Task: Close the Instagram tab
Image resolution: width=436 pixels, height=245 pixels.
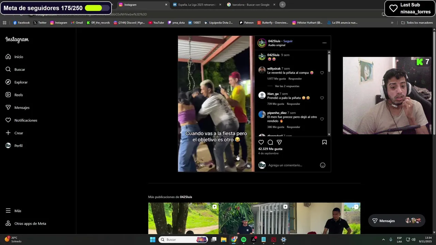Action: pos(166,5)
